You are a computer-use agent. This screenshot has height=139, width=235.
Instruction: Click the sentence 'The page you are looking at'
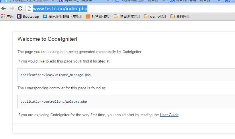pyautogui.click(x=80, y=52)
